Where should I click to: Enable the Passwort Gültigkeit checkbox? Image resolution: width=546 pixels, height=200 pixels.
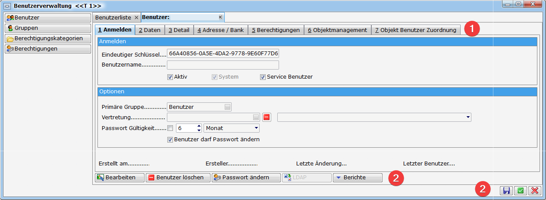(x=170, y=128)
